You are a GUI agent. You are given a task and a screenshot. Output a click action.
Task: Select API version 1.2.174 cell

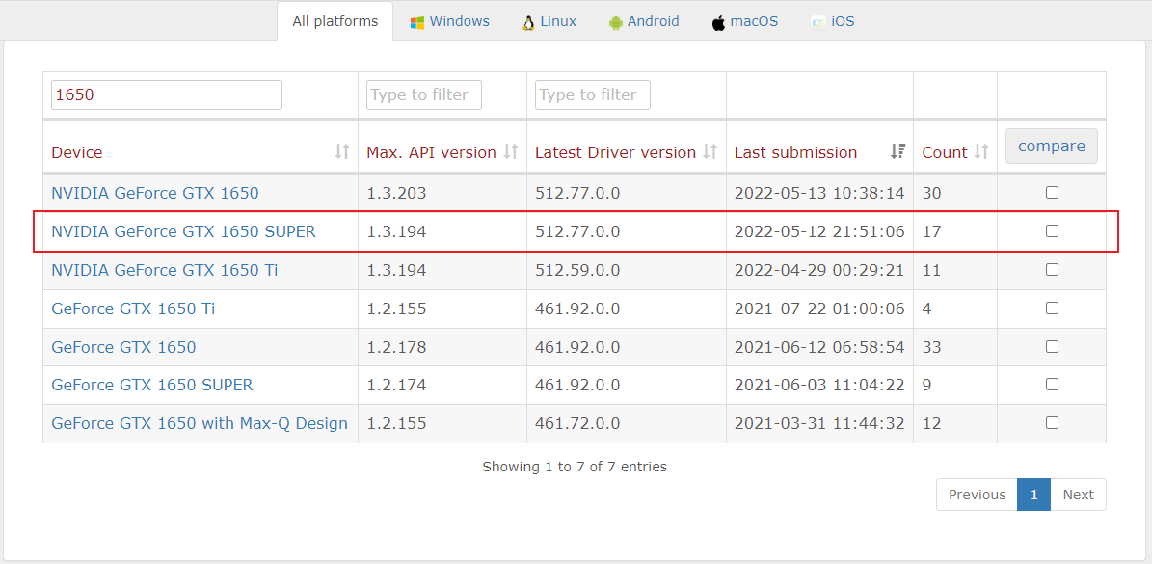click(x=397, y=385)
